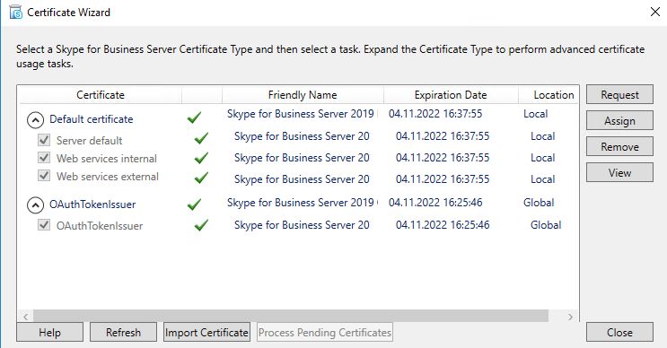Click expiration date in Web services external row
The height and width of the screenshot is (348, 667).
click(443, 179)
